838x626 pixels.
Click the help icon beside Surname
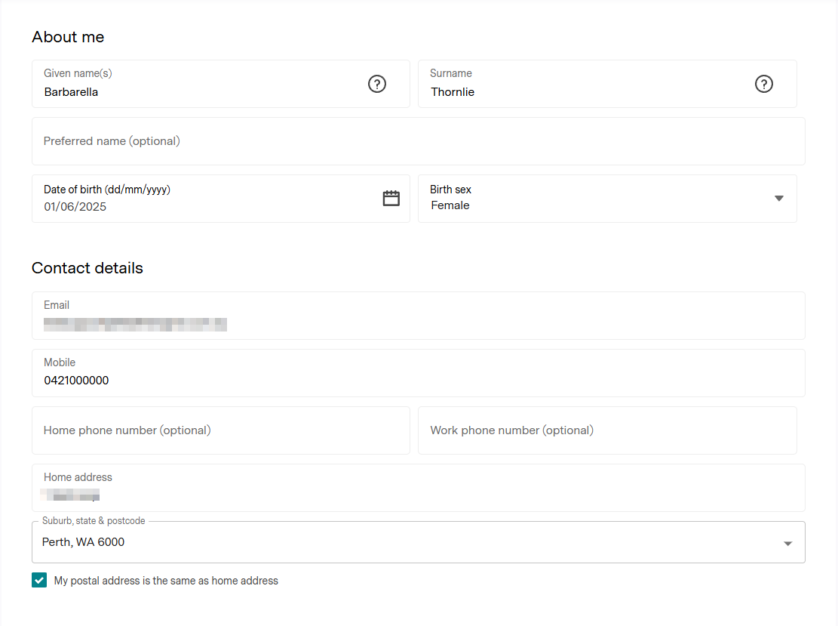[x=763, y=84]
